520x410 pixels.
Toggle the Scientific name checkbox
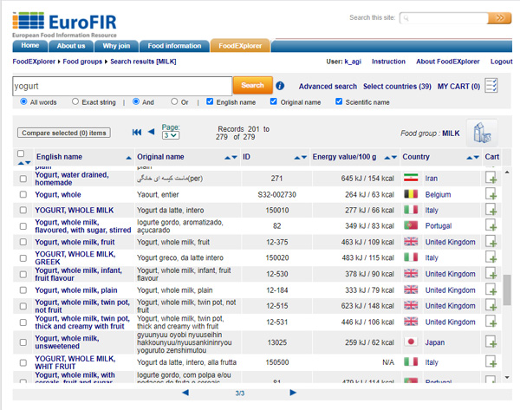click(x=339, y=101)
